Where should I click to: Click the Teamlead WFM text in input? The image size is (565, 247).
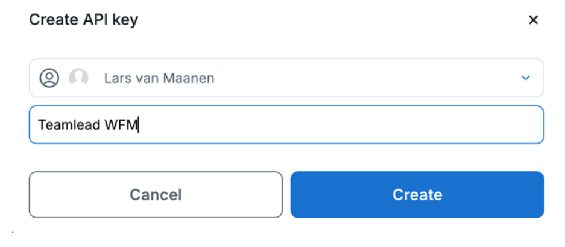point(88,125)
